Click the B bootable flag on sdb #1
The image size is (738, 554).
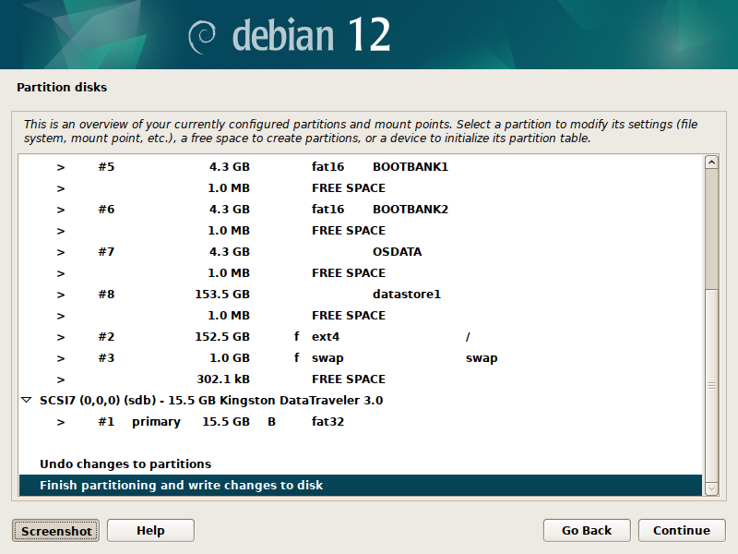point(271,422)
